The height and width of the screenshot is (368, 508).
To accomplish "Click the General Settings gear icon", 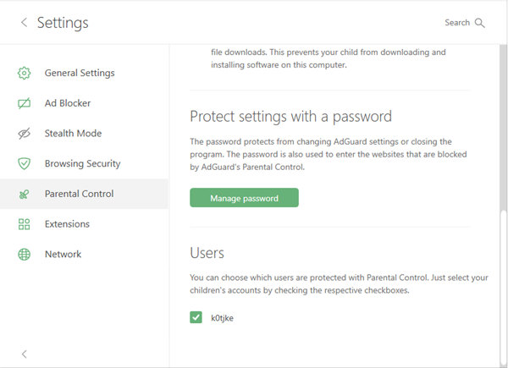I will (x=24, y=73).
